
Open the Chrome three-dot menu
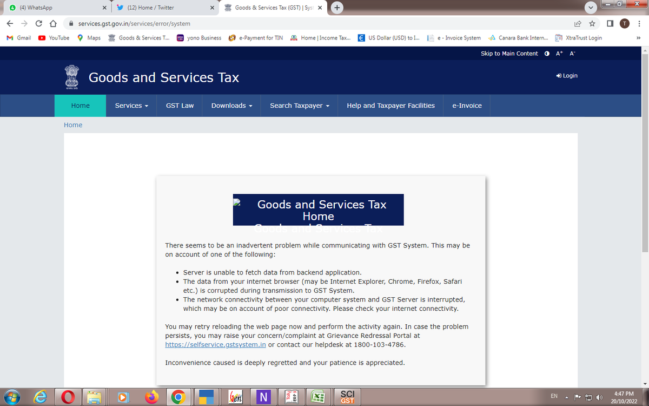639,24
